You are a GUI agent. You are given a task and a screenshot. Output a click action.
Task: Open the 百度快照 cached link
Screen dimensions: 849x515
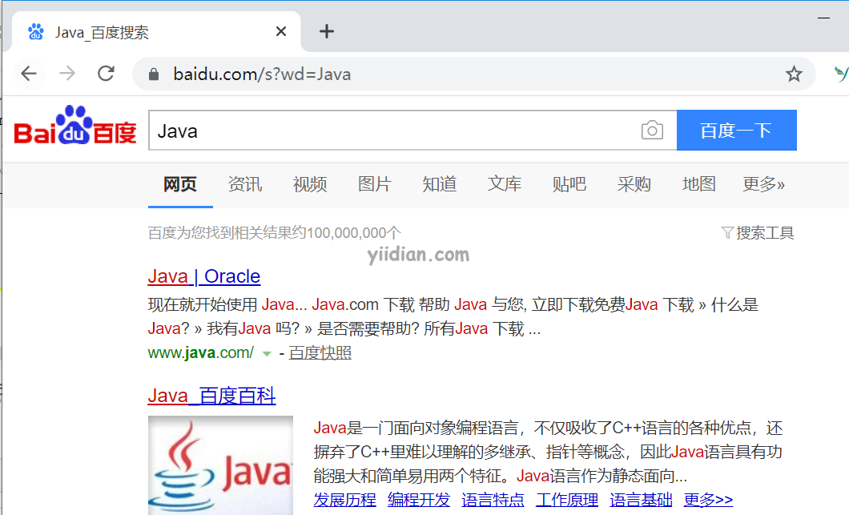click(x=320, y=353)
